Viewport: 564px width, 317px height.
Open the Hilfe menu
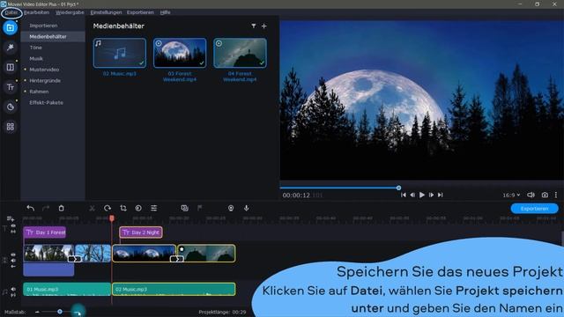coord(165,12)
